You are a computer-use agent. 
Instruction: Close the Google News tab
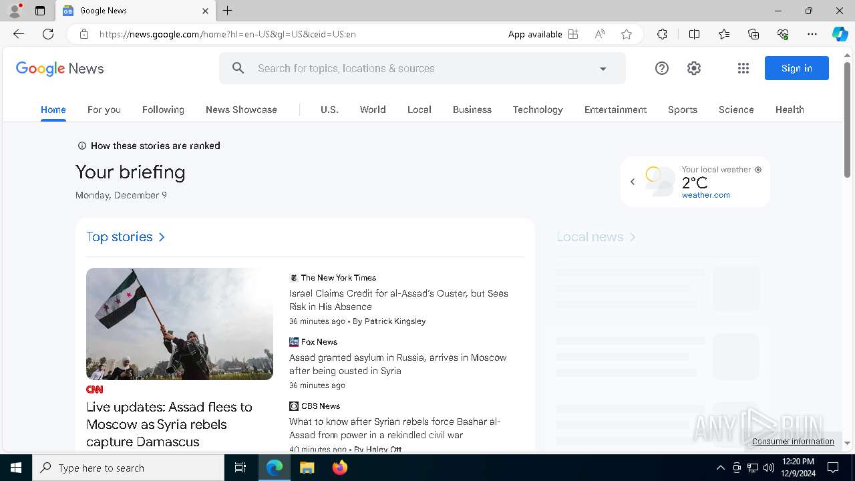pos(205,11)
